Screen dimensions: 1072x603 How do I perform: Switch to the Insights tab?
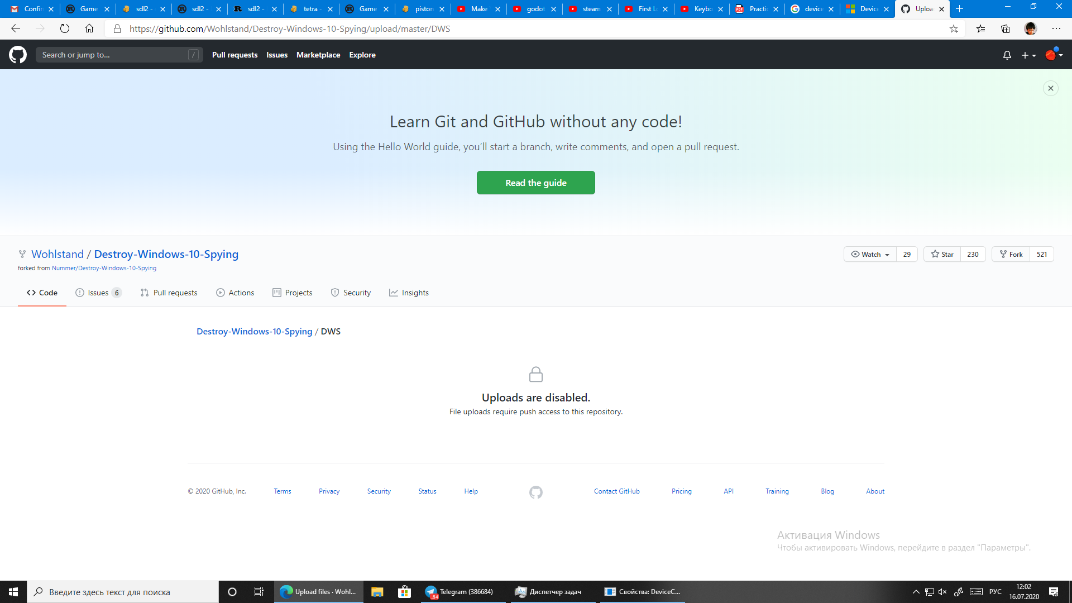click(x=409, y=293)
